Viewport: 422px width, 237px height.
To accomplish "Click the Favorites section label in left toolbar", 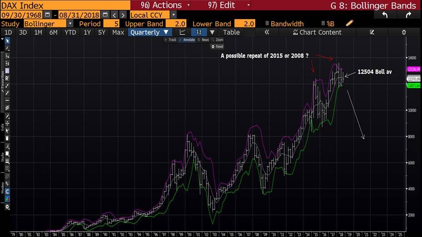I will (x=2, y=81).
